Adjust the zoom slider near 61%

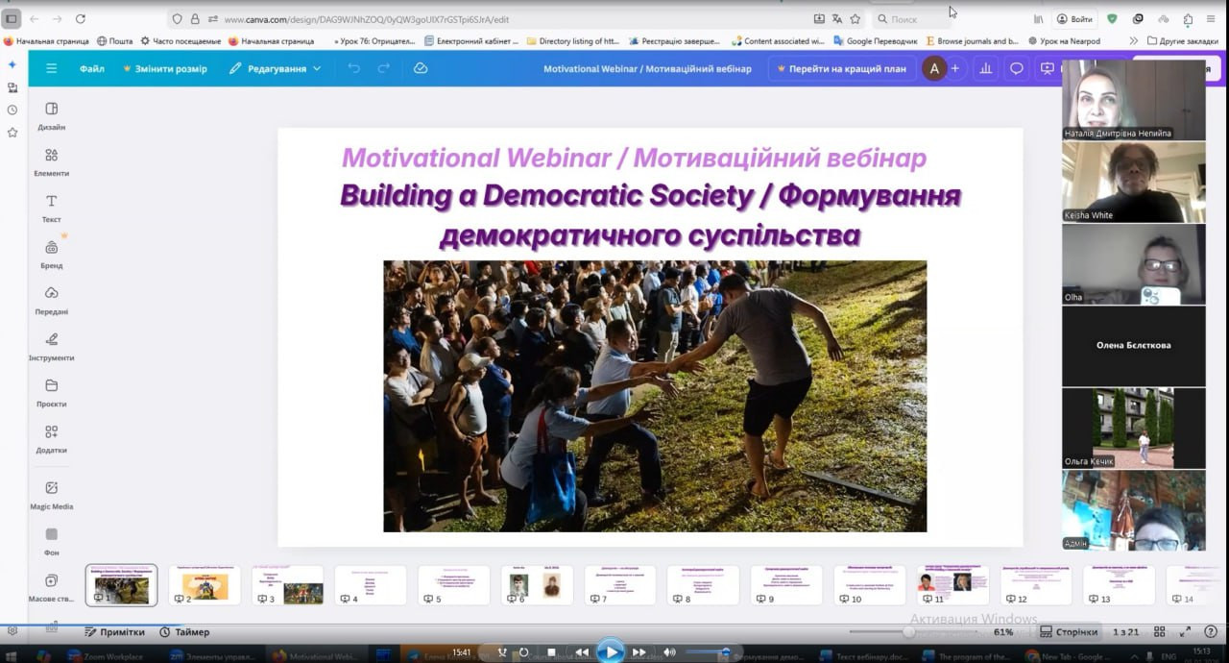click(908, 632)
